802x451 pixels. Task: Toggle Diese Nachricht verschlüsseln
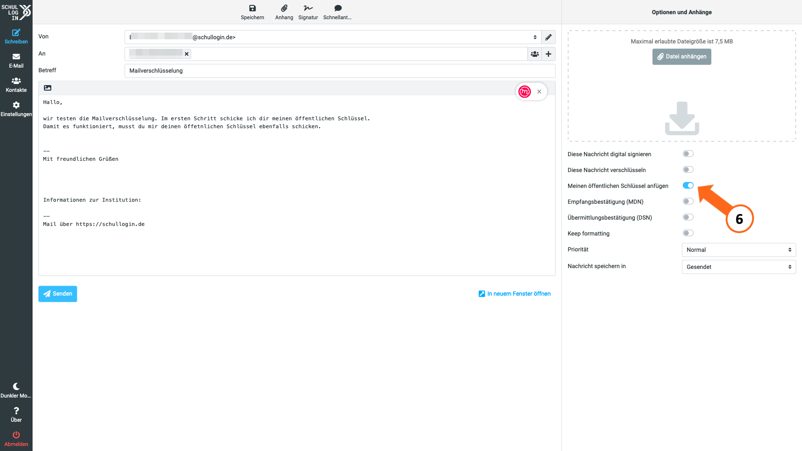(x=688, y=170)
